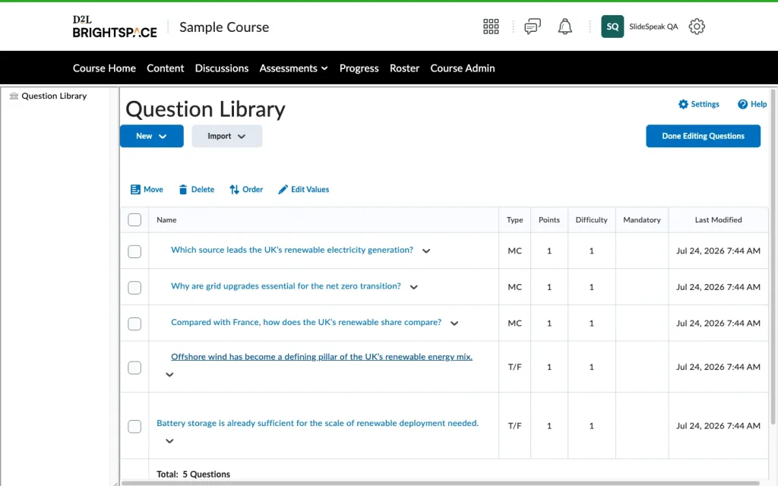Viewport: 778px width, 486px height.
Task: Open the New dropdown button
Action: (x=152, y=136)
